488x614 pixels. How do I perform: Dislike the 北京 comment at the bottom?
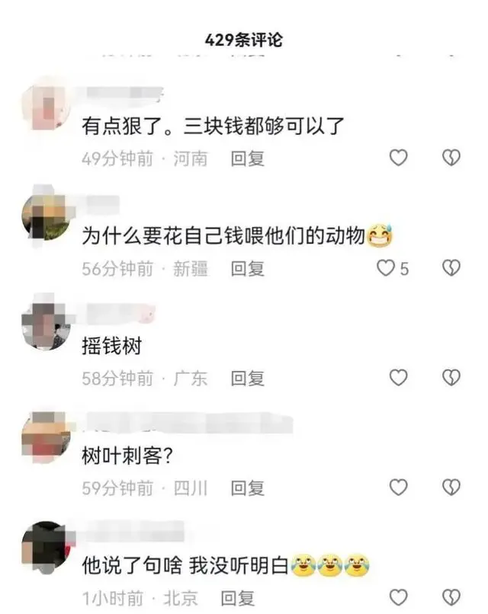[x=451, y=597]
